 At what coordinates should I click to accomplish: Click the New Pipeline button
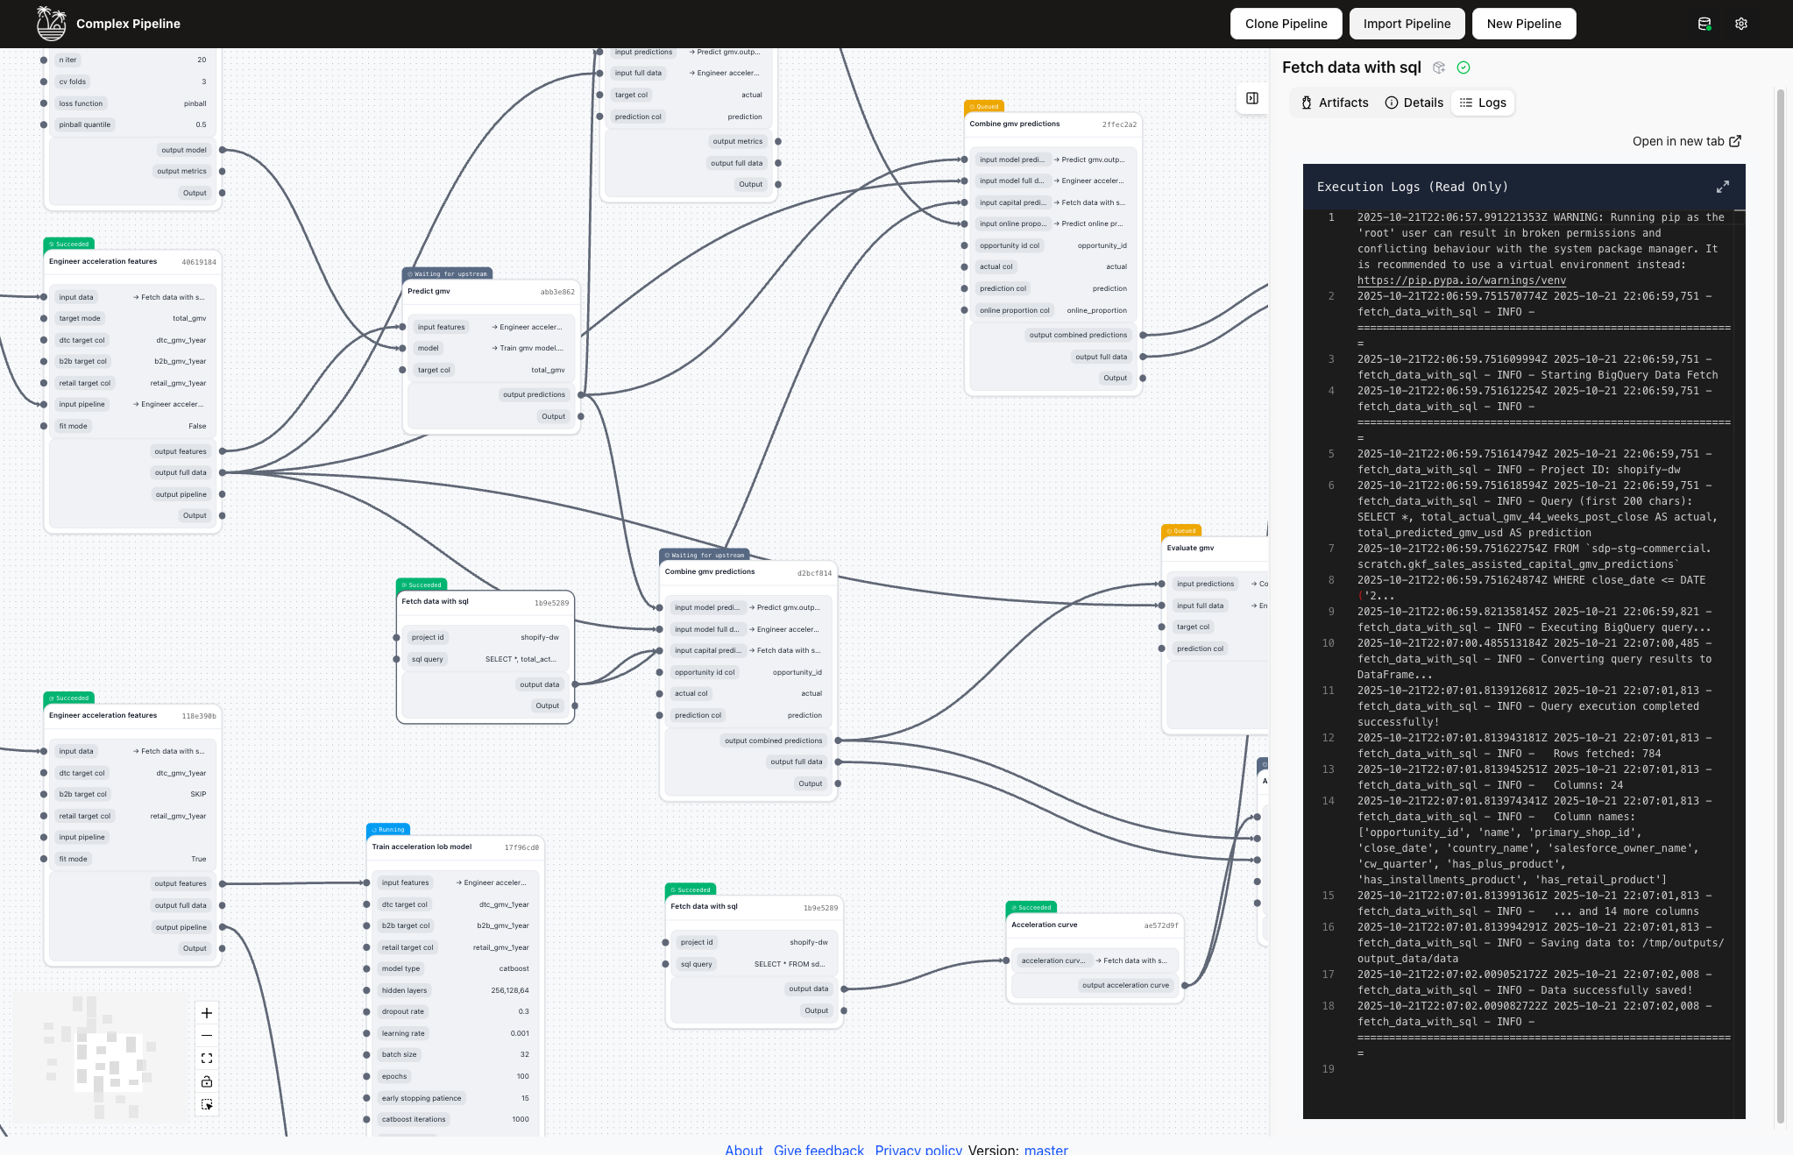click(x=1523, y=24)
